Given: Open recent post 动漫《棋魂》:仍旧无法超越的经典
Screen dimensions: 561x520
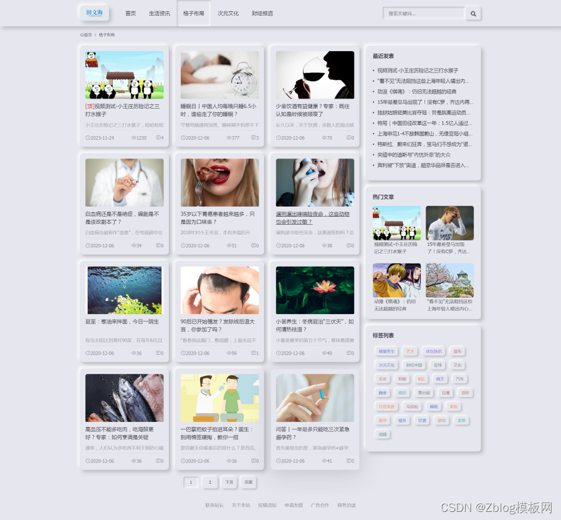Looking at the screenshot, I should pos(417,91).
